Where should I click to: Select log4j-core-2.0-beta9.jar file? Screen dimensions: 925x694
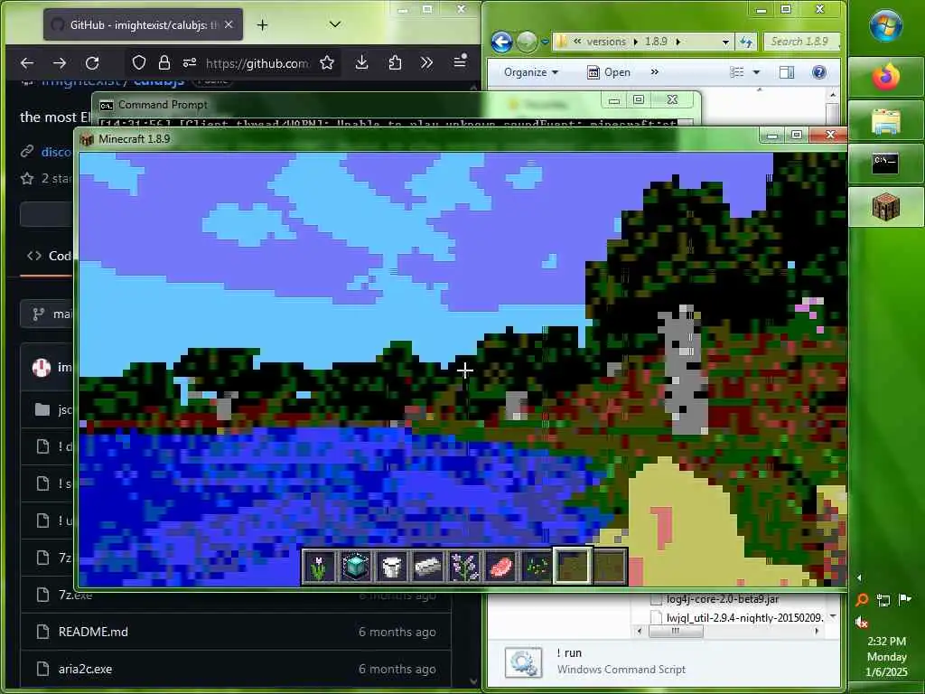point(715,599)
